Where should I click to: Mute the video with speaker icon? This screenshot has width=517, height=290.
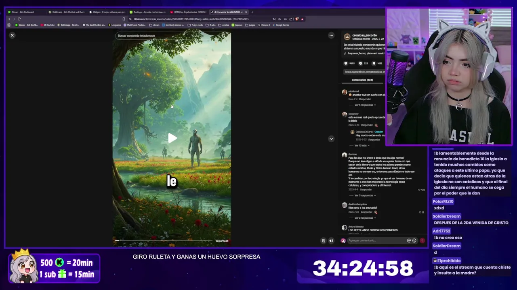(331, 241)
